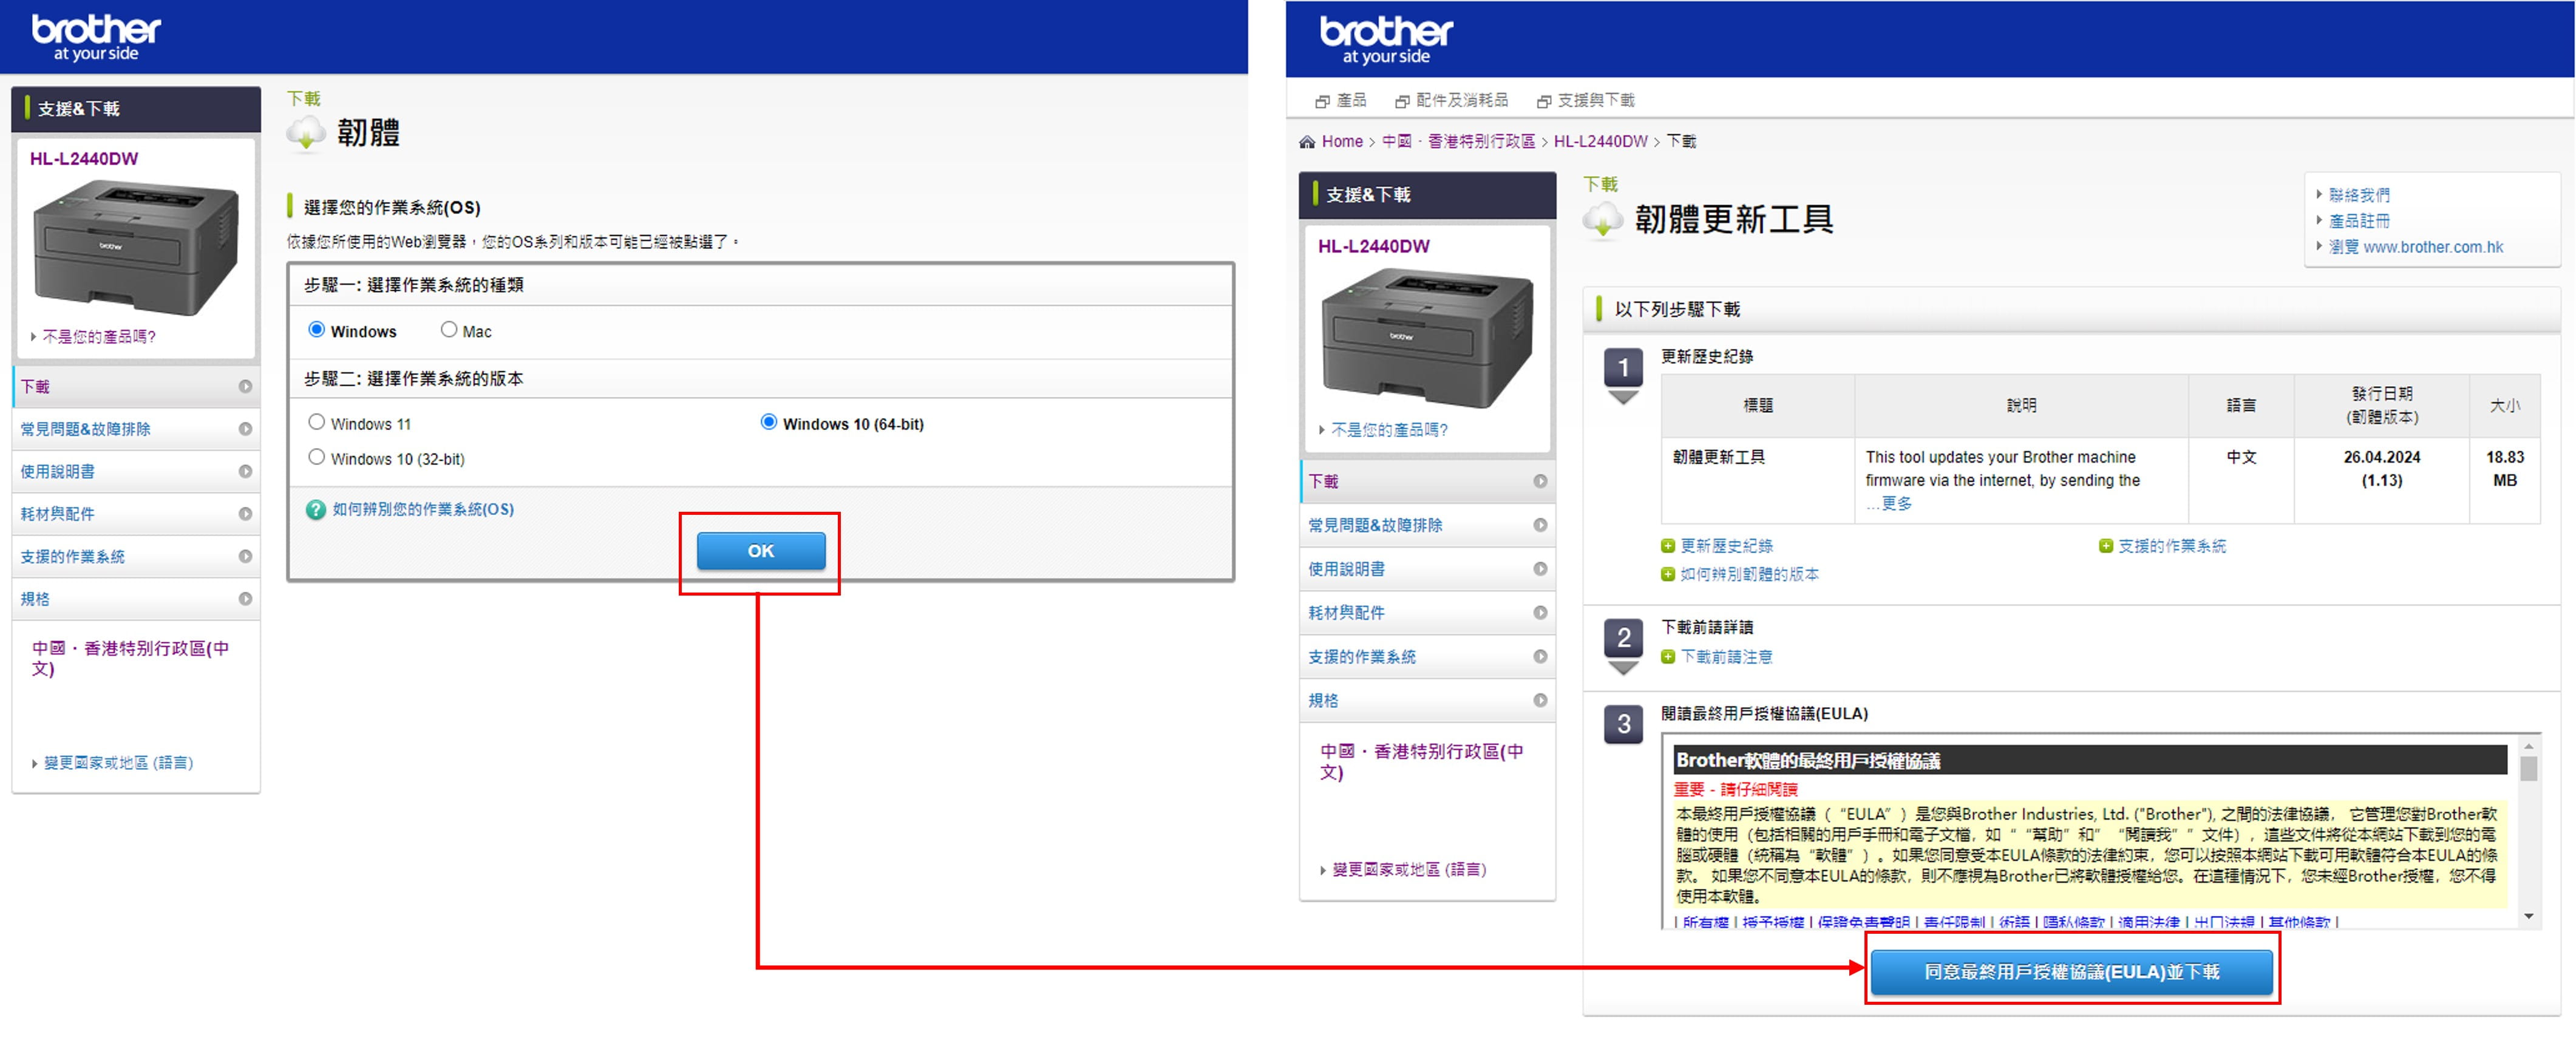The height and width of the screenshot is (1040, 2576).
Task: Click arrow icon next to 規格 right sidebar
Action: click(1540, 701)
